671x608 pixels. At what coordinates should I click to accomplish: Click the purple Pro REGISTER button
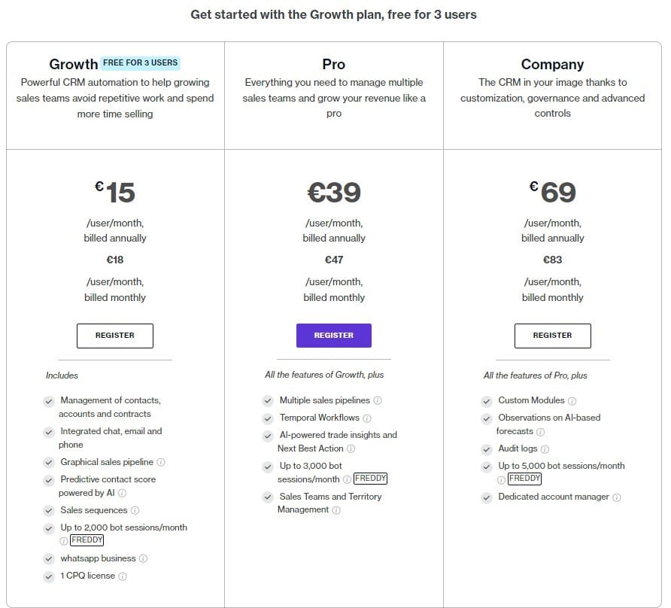pos(334,336)
